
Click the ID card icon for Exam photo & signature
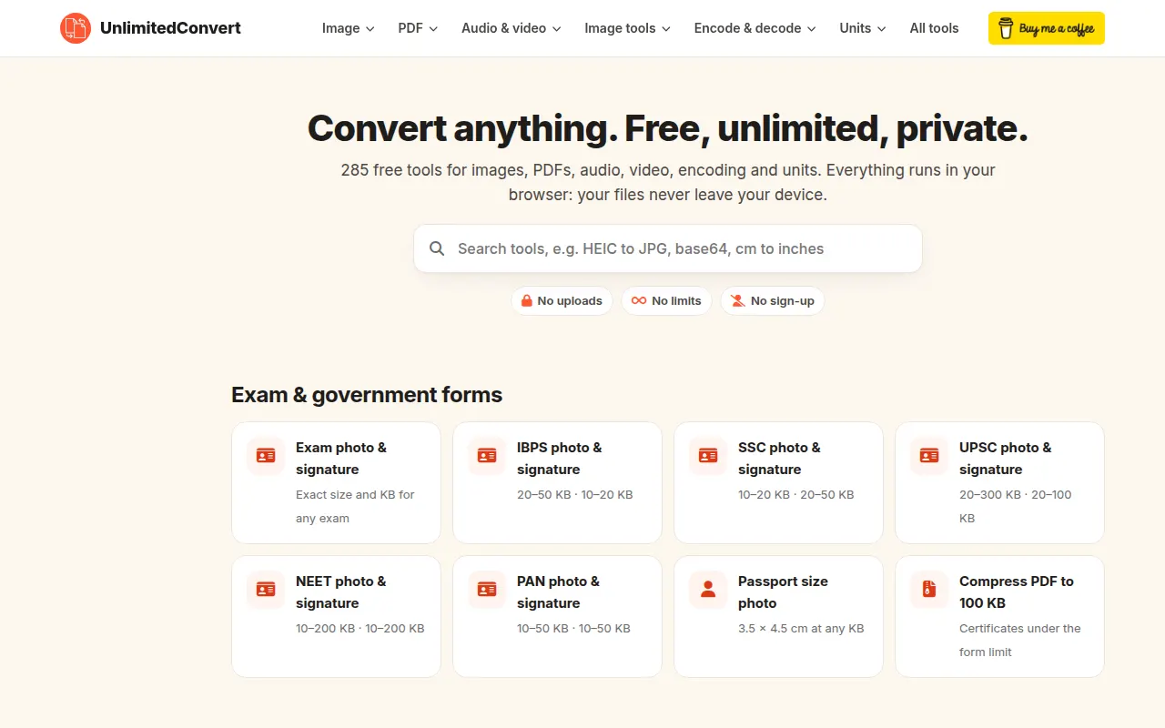[266, 455]
